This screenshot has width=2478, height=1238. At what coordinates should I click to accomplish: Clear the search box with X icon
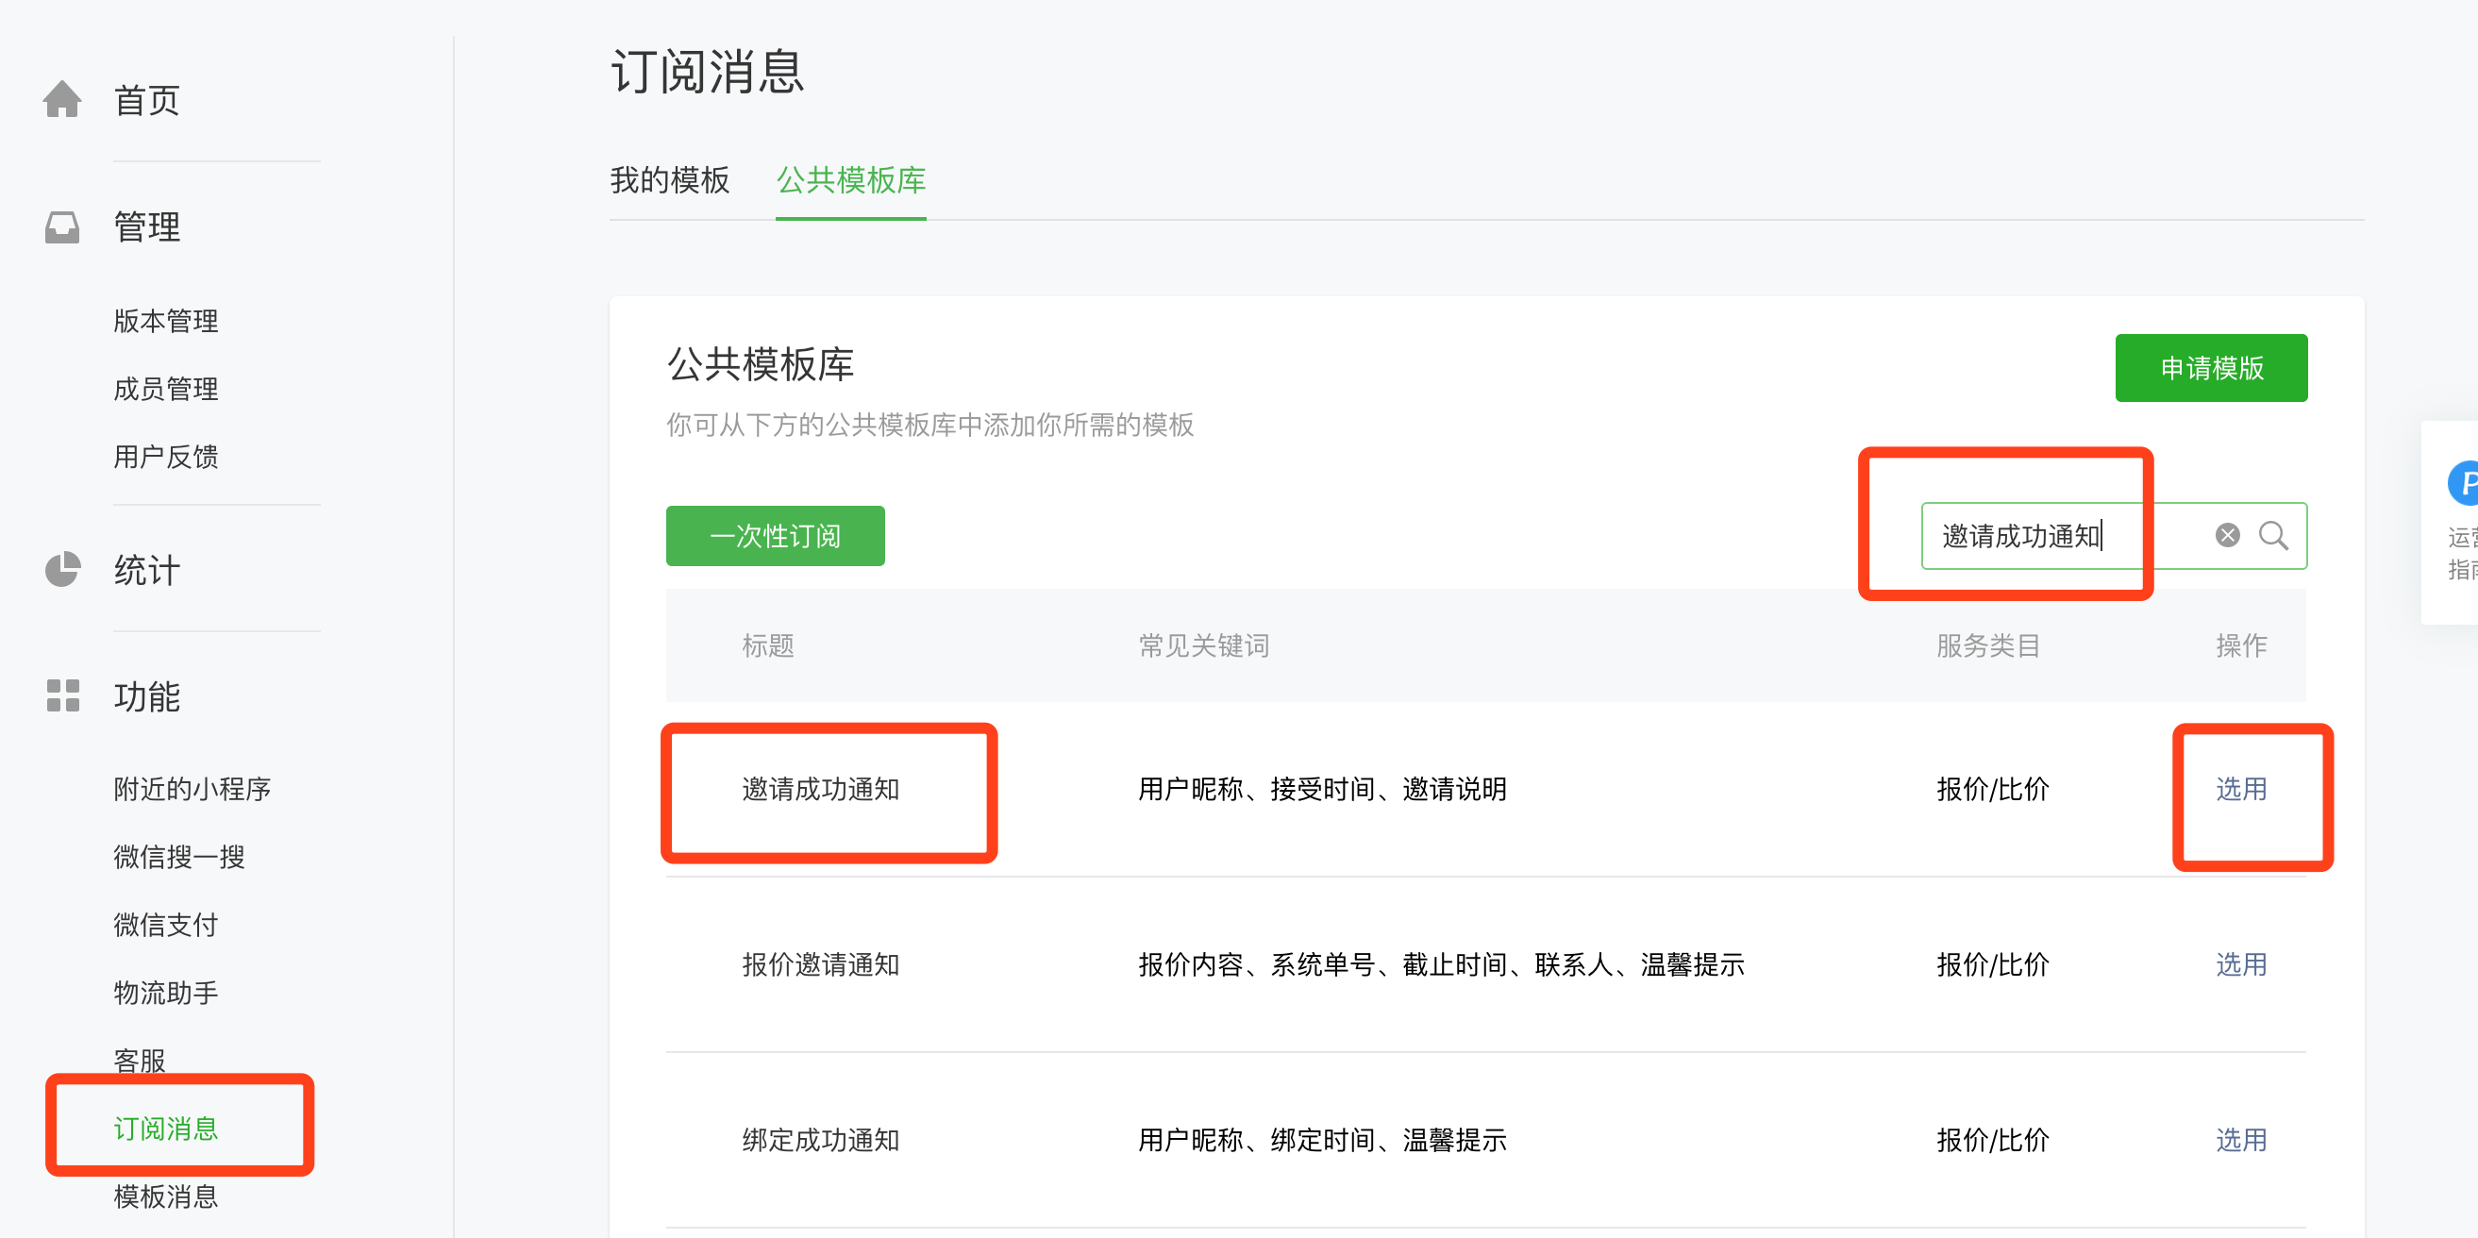(2227, 536)
